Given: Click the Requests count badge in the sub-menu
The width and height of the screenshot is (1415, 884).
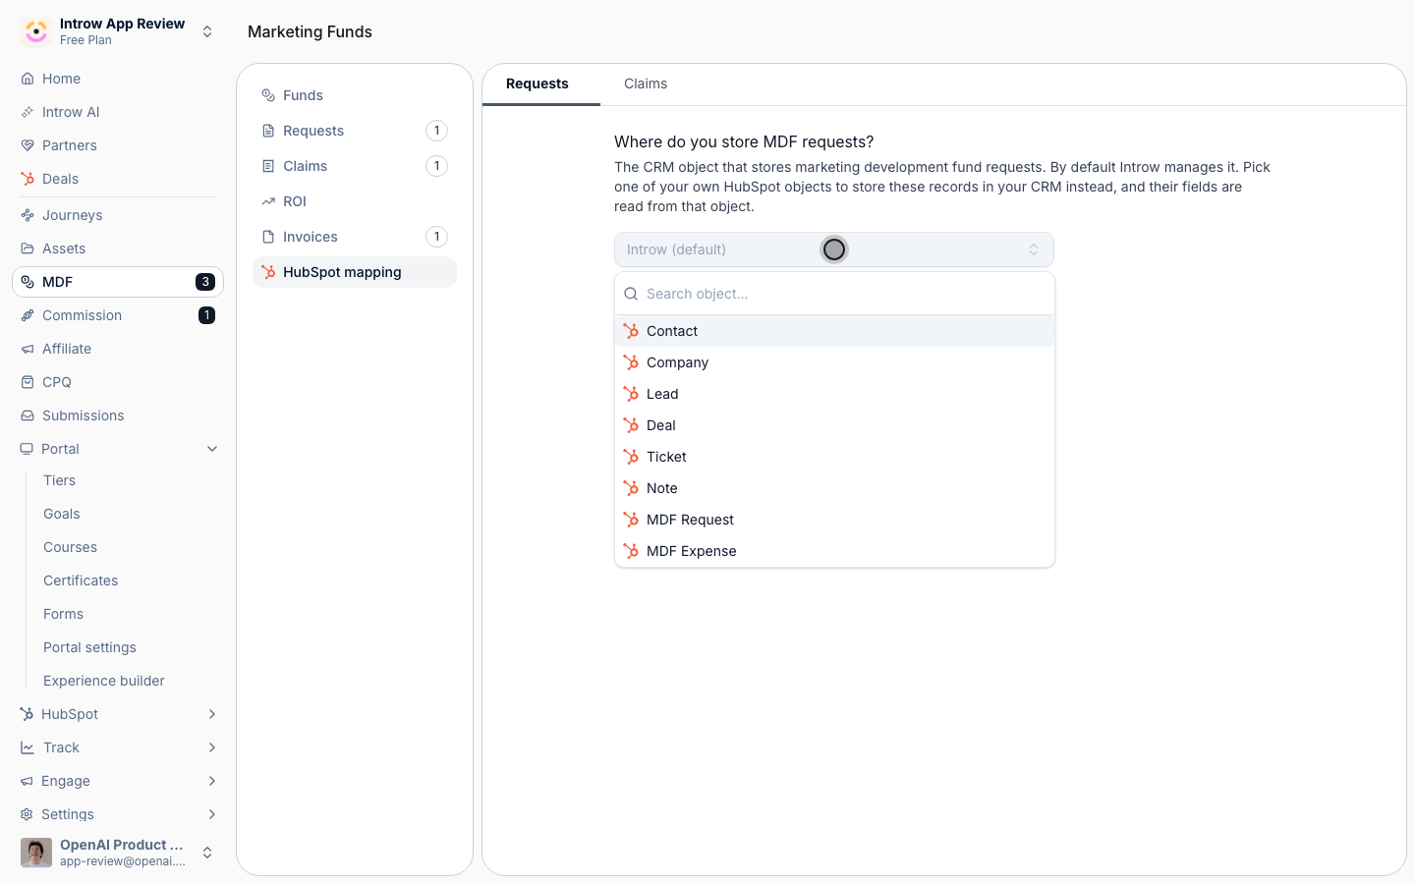Looking at the screenshot, I should tap(437, 131).
